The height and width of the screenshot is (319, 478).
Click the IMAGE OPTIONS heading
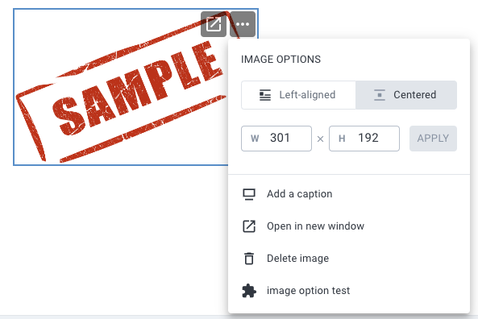pyautogui.click(x=281, y=60)
